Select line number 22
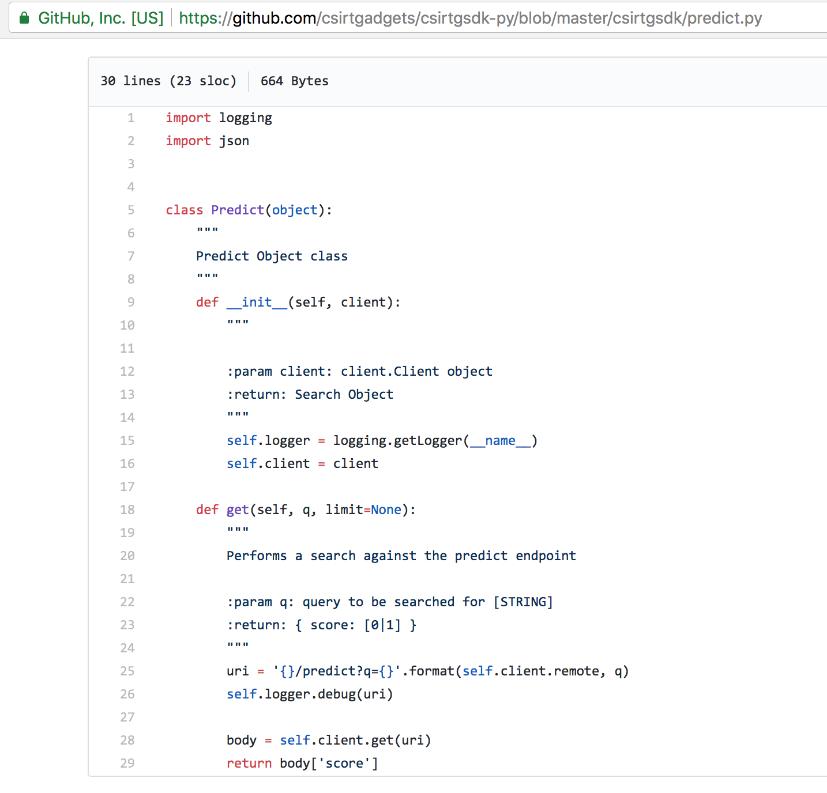 pyautogui.click(x=127, y=602)
